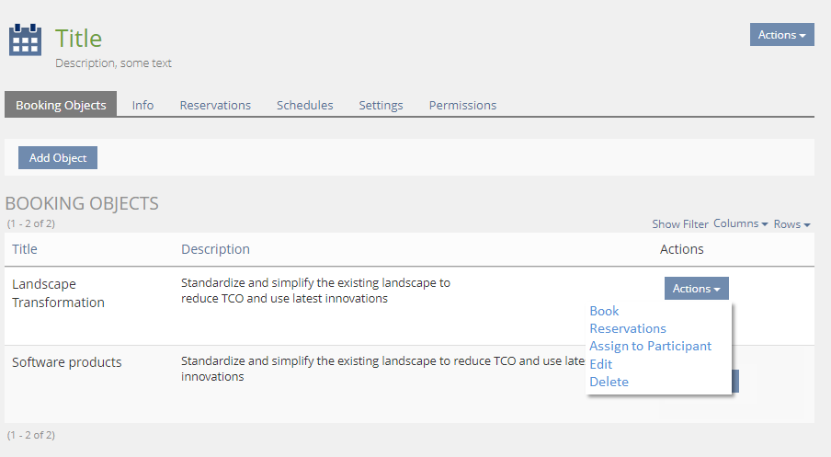Select Reservations in the actions menu
The image size is (831, 457).
pos(628,328)
